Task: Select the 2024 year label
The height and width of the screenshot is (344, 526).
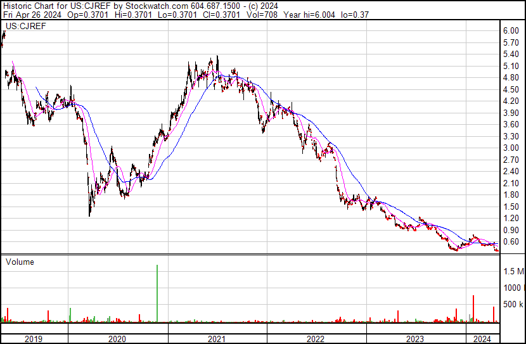Action: 482,339
